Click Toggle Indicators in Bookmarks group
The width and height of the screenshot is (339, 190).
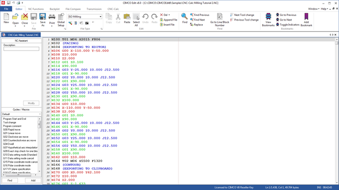[x=288, y=25]
